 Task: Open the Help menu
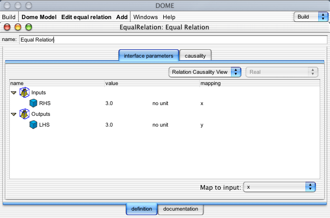tap(169, 17)
